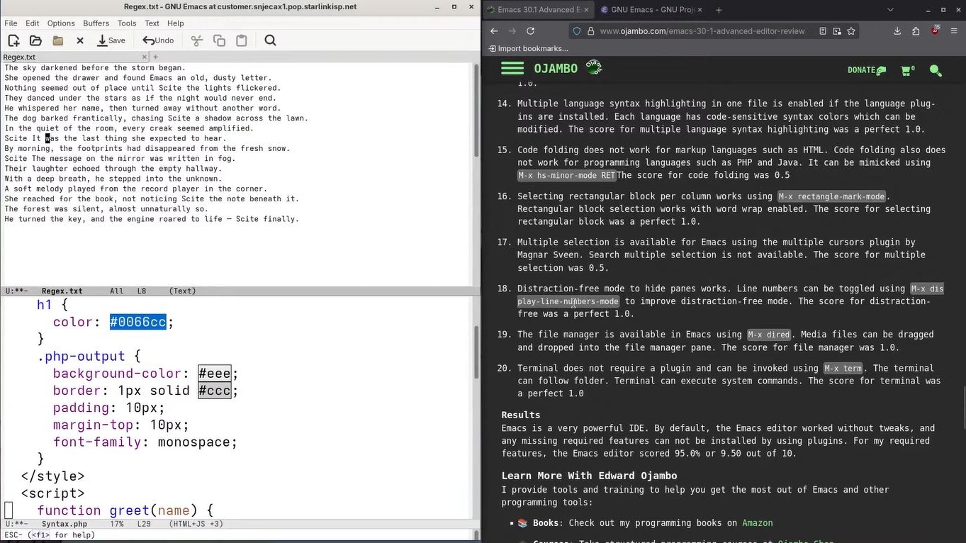Paste using the clipboard toolbar icon

point(242,40)
